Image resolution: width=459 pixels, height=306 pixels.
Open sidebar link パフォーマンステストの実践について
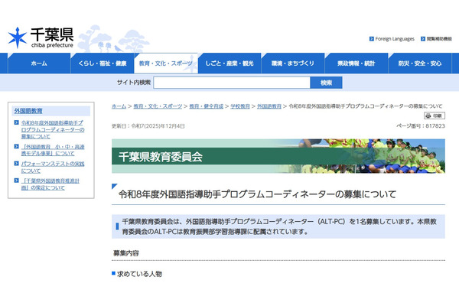coord(52,167)
